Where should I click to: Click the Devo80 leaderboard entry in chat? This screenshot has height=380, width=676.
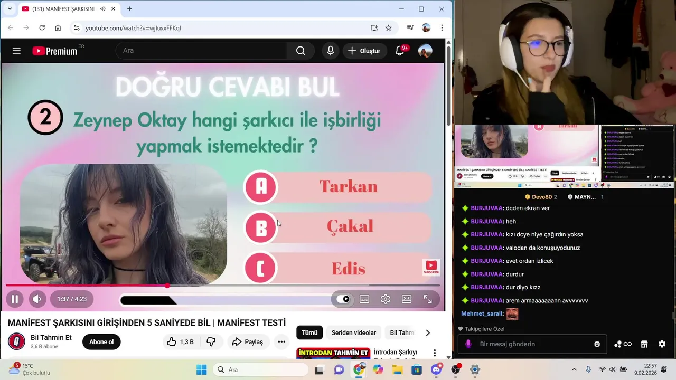pos(541,197)
